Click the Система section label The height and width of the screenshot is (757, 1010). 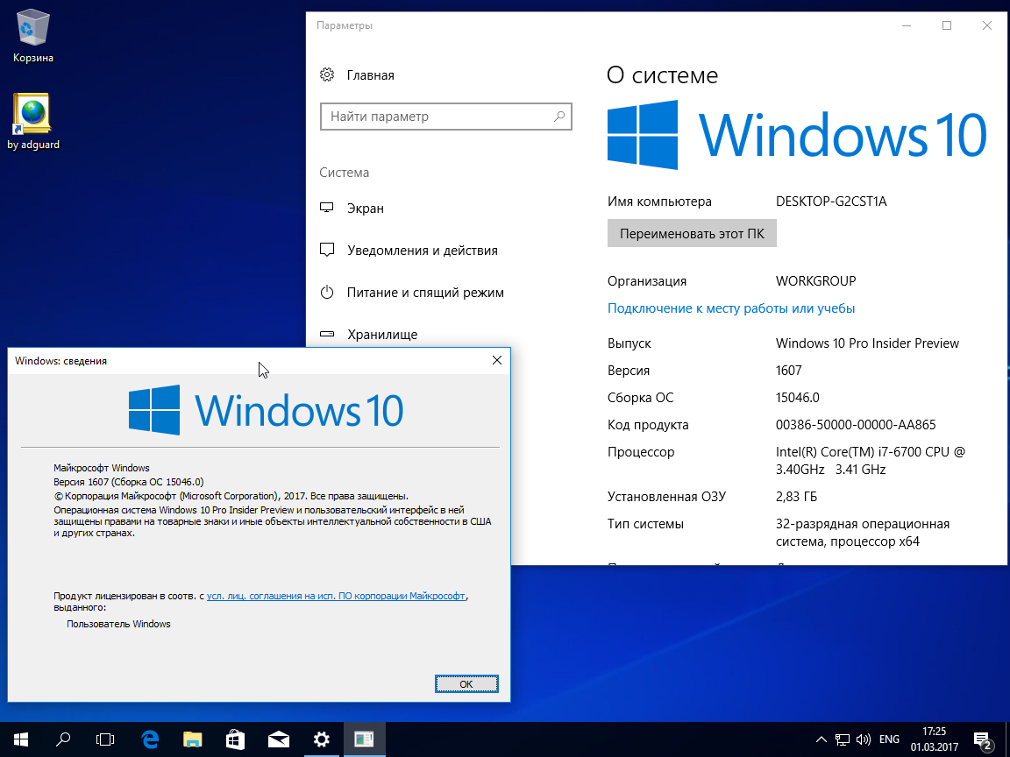(x=344, y=173)
